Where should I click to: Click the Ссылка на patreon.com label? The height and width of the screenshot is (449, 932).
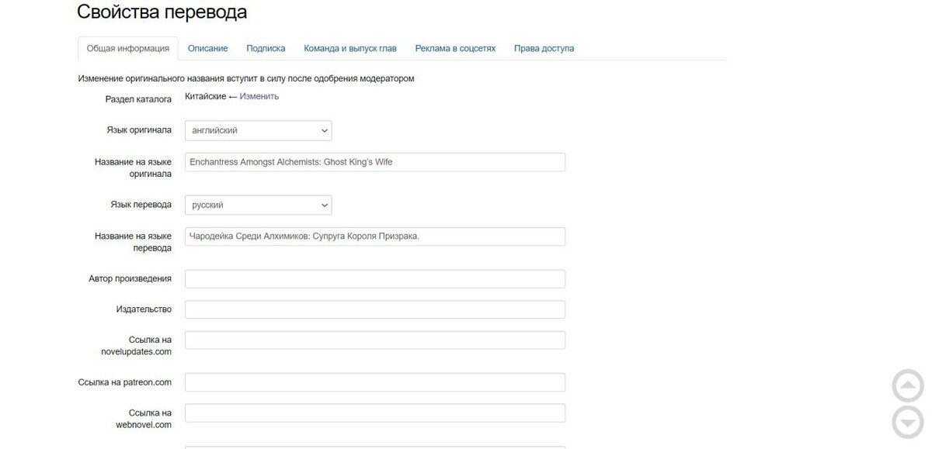(x=125, y=382)
